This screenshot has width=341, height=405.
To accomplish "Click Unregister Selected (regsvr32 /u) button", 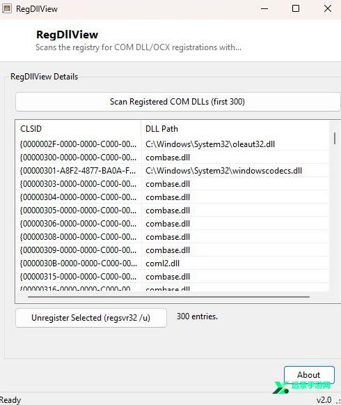I will (91, 318).
